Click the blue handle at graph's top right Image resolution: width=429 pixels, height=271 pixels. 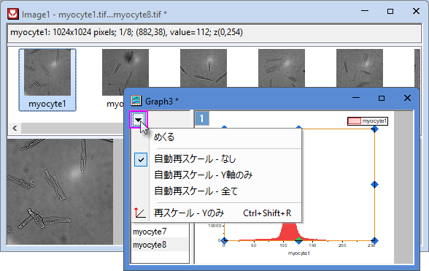[x=374, y=129]
